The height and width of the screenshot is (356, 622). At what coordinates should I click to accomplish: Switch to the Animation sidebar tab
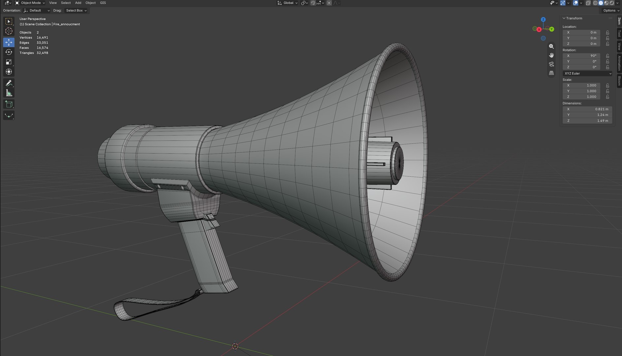(x=619, y=63)
